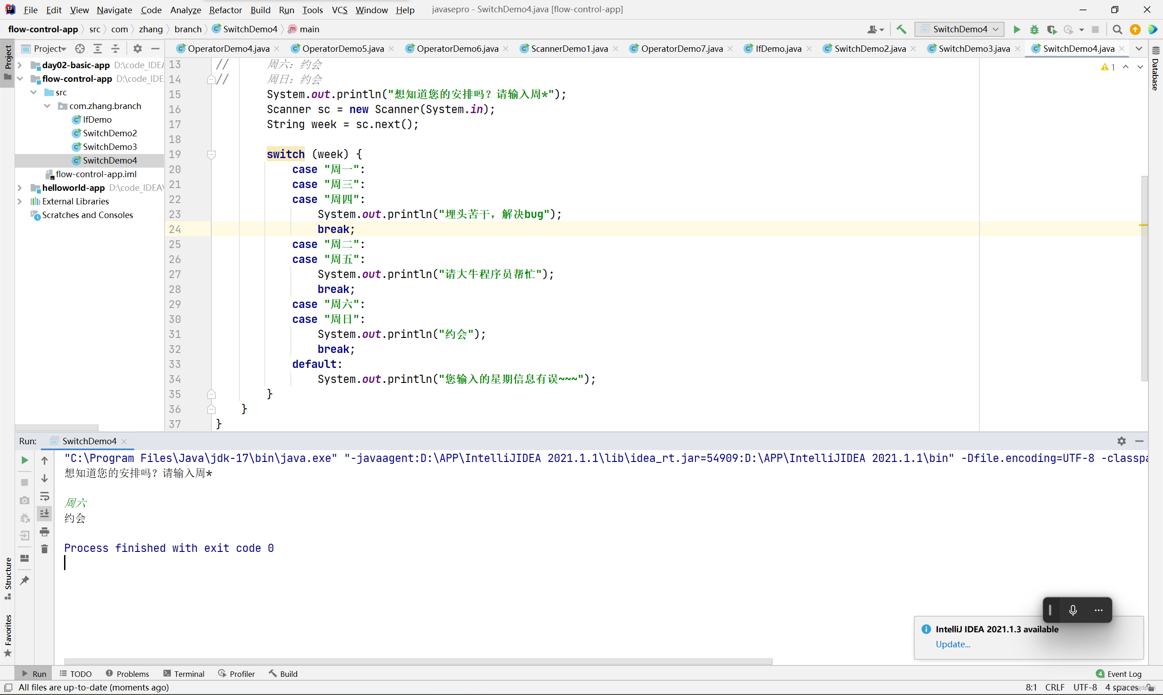
Task: Click the greyed-out stop button in the toolbar
Action: tap(1095, 30)
